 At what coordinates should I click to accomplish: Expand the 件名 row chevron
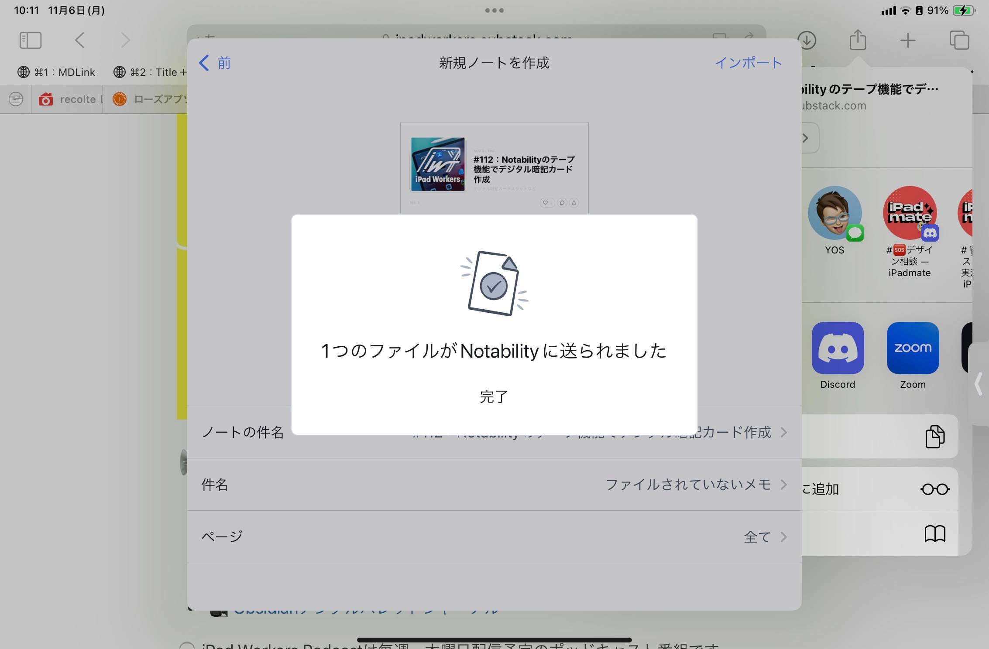pos(784,485)
